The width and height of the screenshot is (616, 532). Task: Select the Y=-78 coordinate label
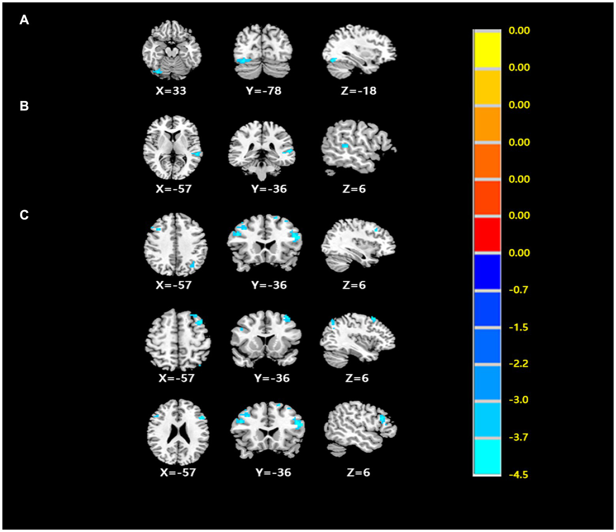[x=264, y=91]
